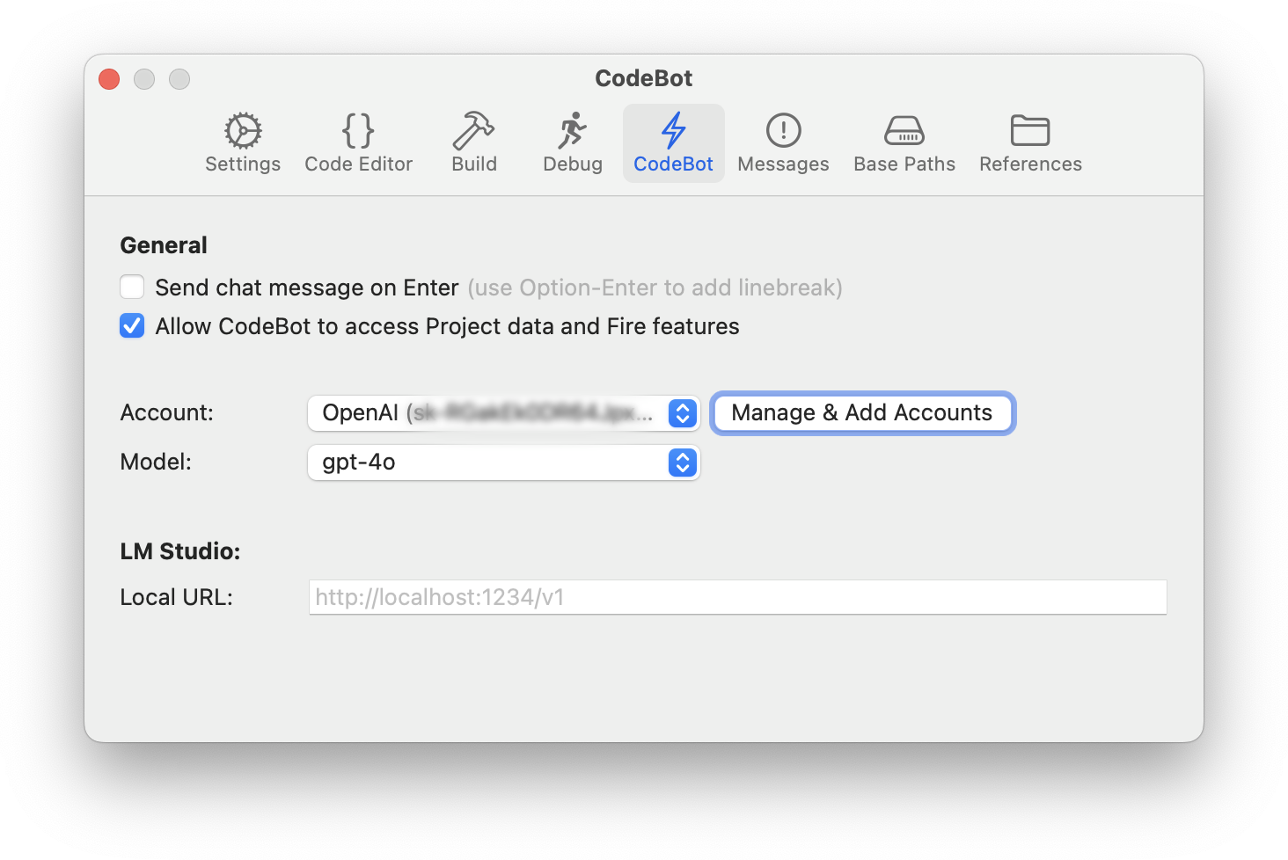1288x860 pixels.
Task: Open the References folder icon
Action: (1030, 131)
